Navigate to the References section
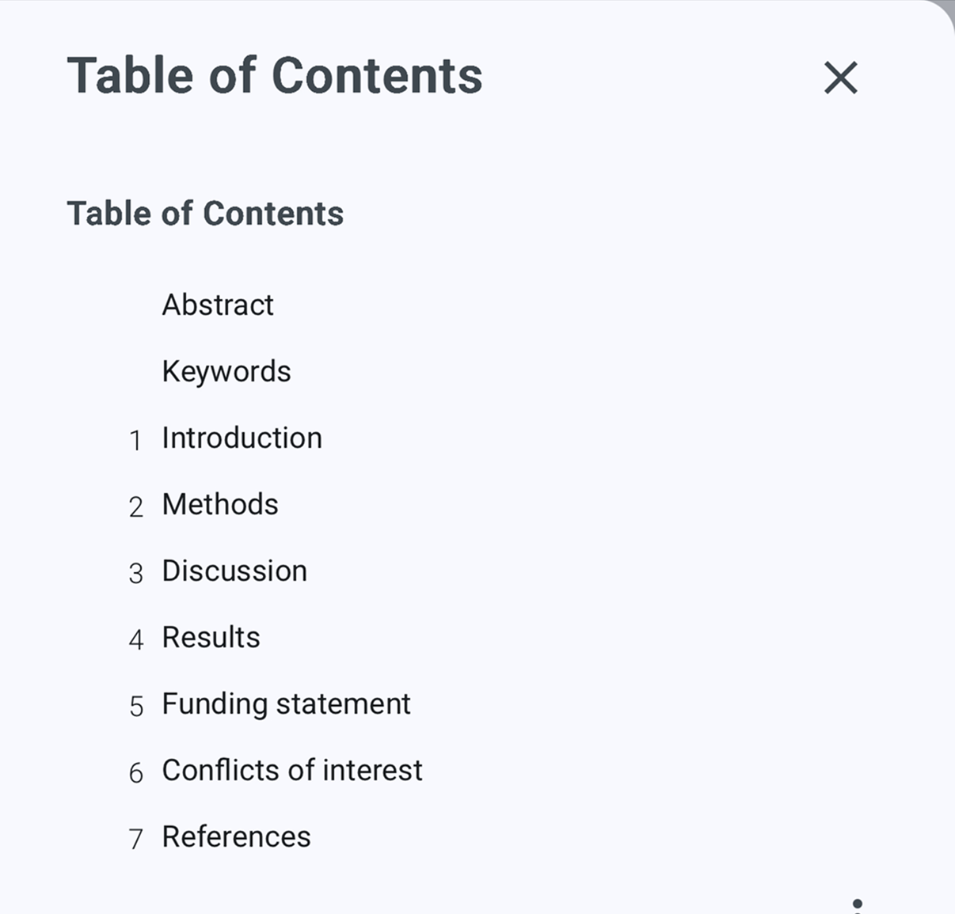The width and height of the screenshot is (955, 914). point(236,836)
